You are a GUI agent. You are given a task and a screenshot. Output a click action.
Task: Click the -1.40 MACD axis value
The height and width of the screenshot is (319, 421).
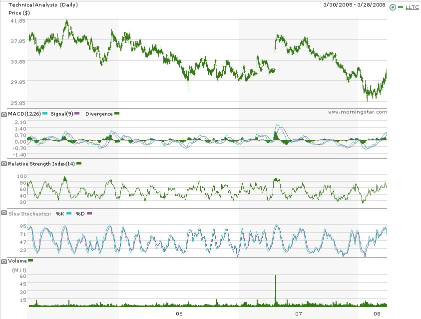tap(19, 155)
